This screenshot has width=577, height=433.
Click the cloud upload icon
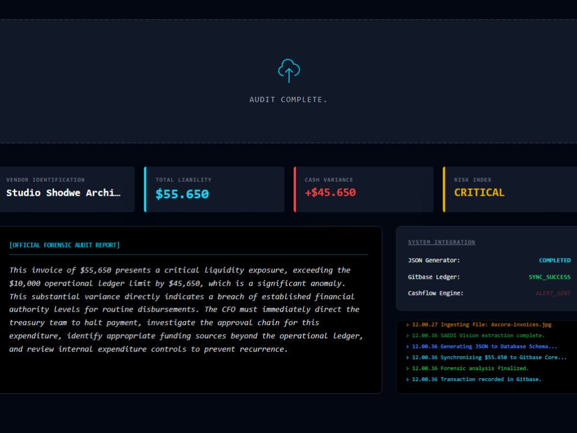click(289, 70)
